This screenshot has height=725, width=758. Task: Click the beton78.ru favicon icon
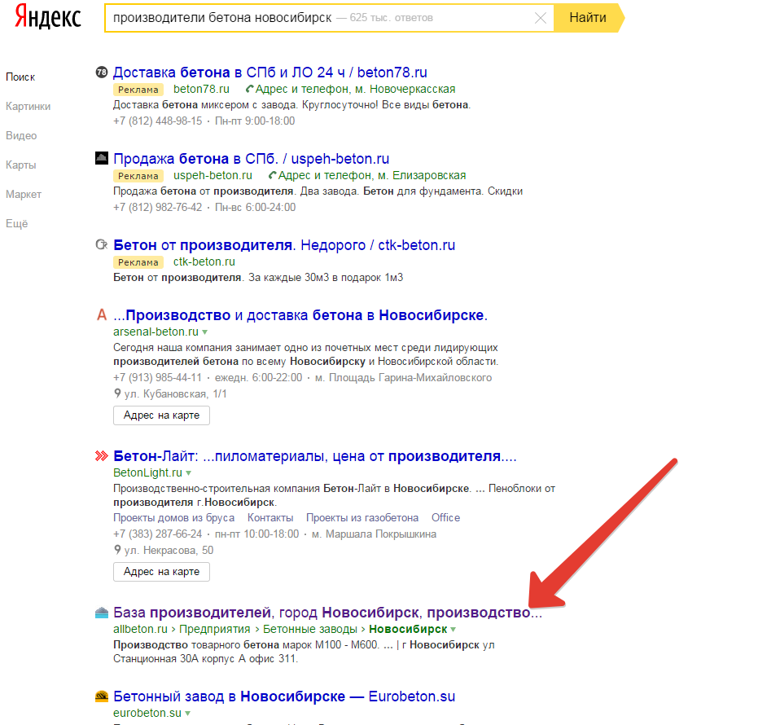102,72
